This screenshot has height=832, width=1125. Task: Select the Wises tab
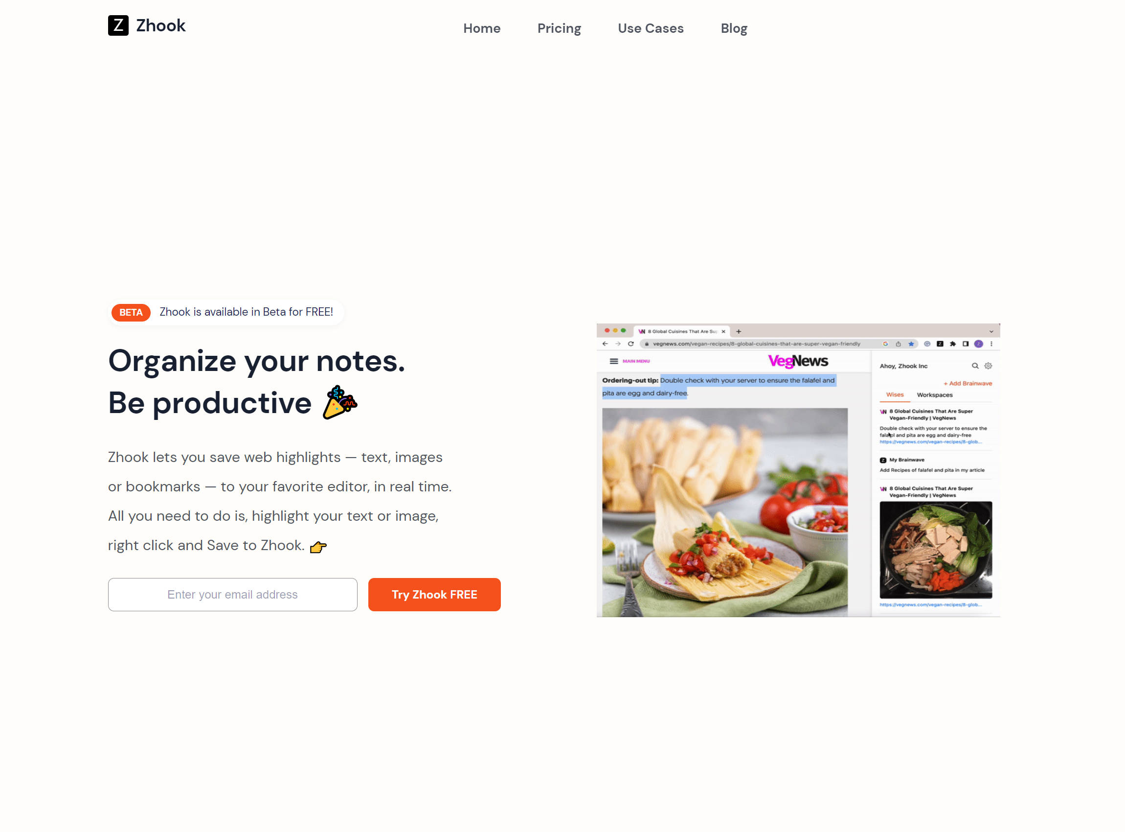coord(895,395)
